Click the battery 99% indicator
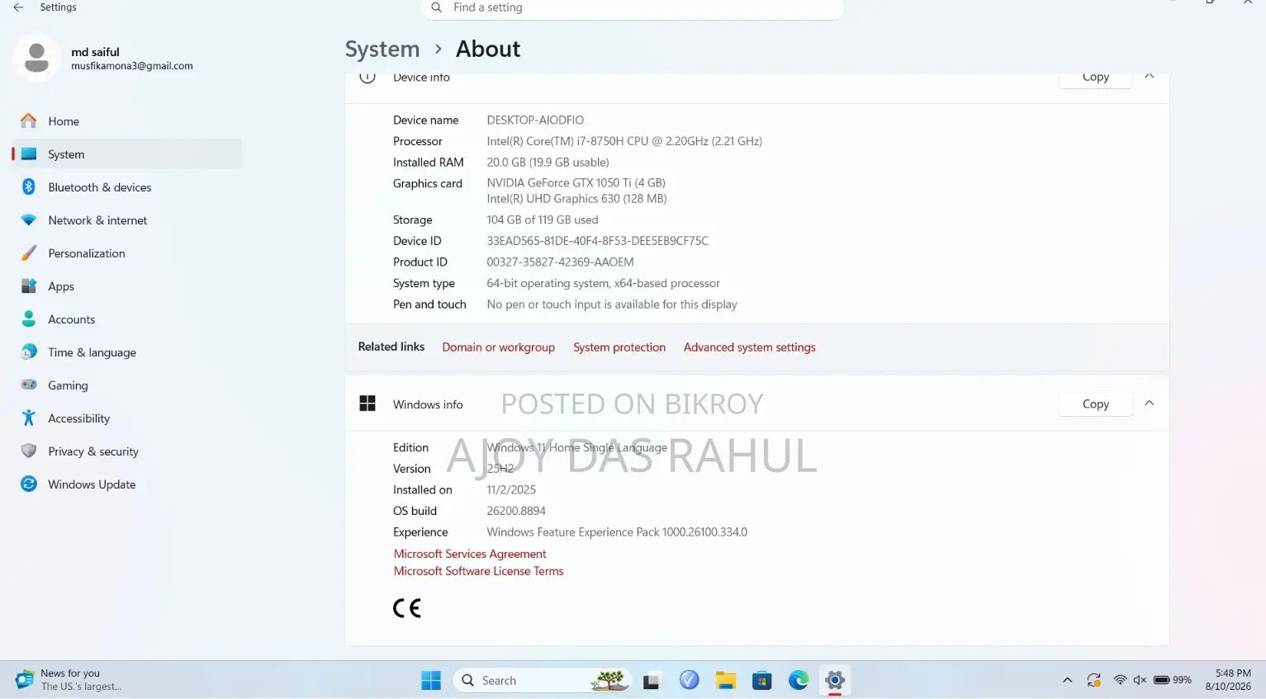 pos(1173,680)
